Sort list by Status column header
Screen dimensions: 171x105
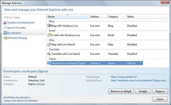point(134,17)
